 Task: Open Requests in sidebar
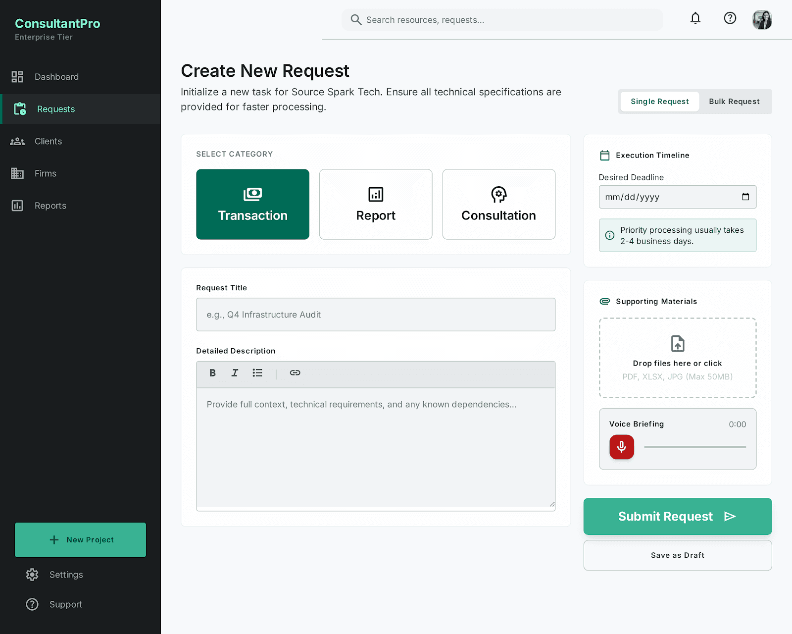80,109
